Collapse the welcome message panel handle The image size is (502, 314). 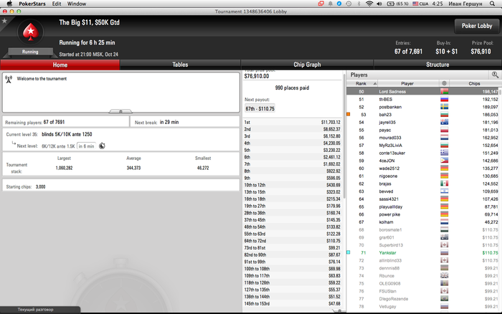120,111
